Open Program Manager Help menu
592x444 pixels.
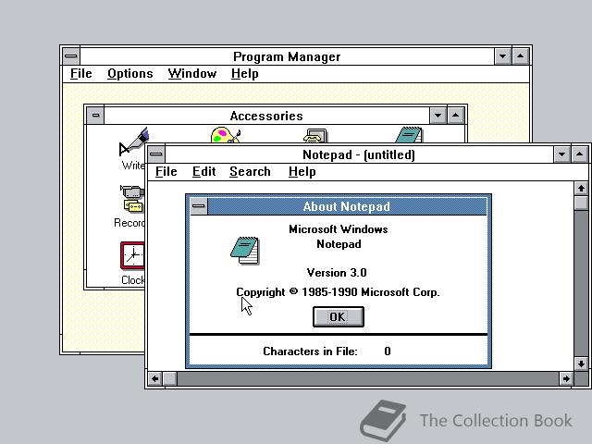point(244,74)
